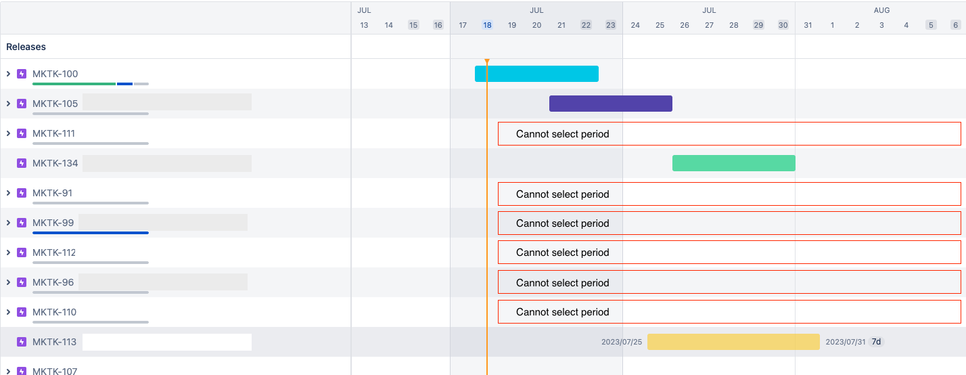966x375 pixels.
Task: Click the epic icon beside MKTK-111
Action: pyautogui.click(x=22, y=133)
